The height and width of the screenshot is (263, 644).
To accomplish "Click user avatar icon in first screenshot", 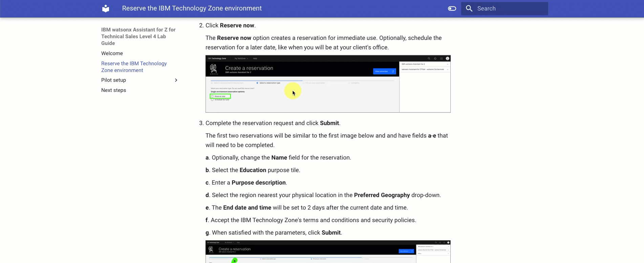I will 447,58.
